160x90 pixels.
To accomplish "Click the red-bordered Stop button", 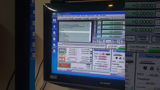I will coord(62,59).
